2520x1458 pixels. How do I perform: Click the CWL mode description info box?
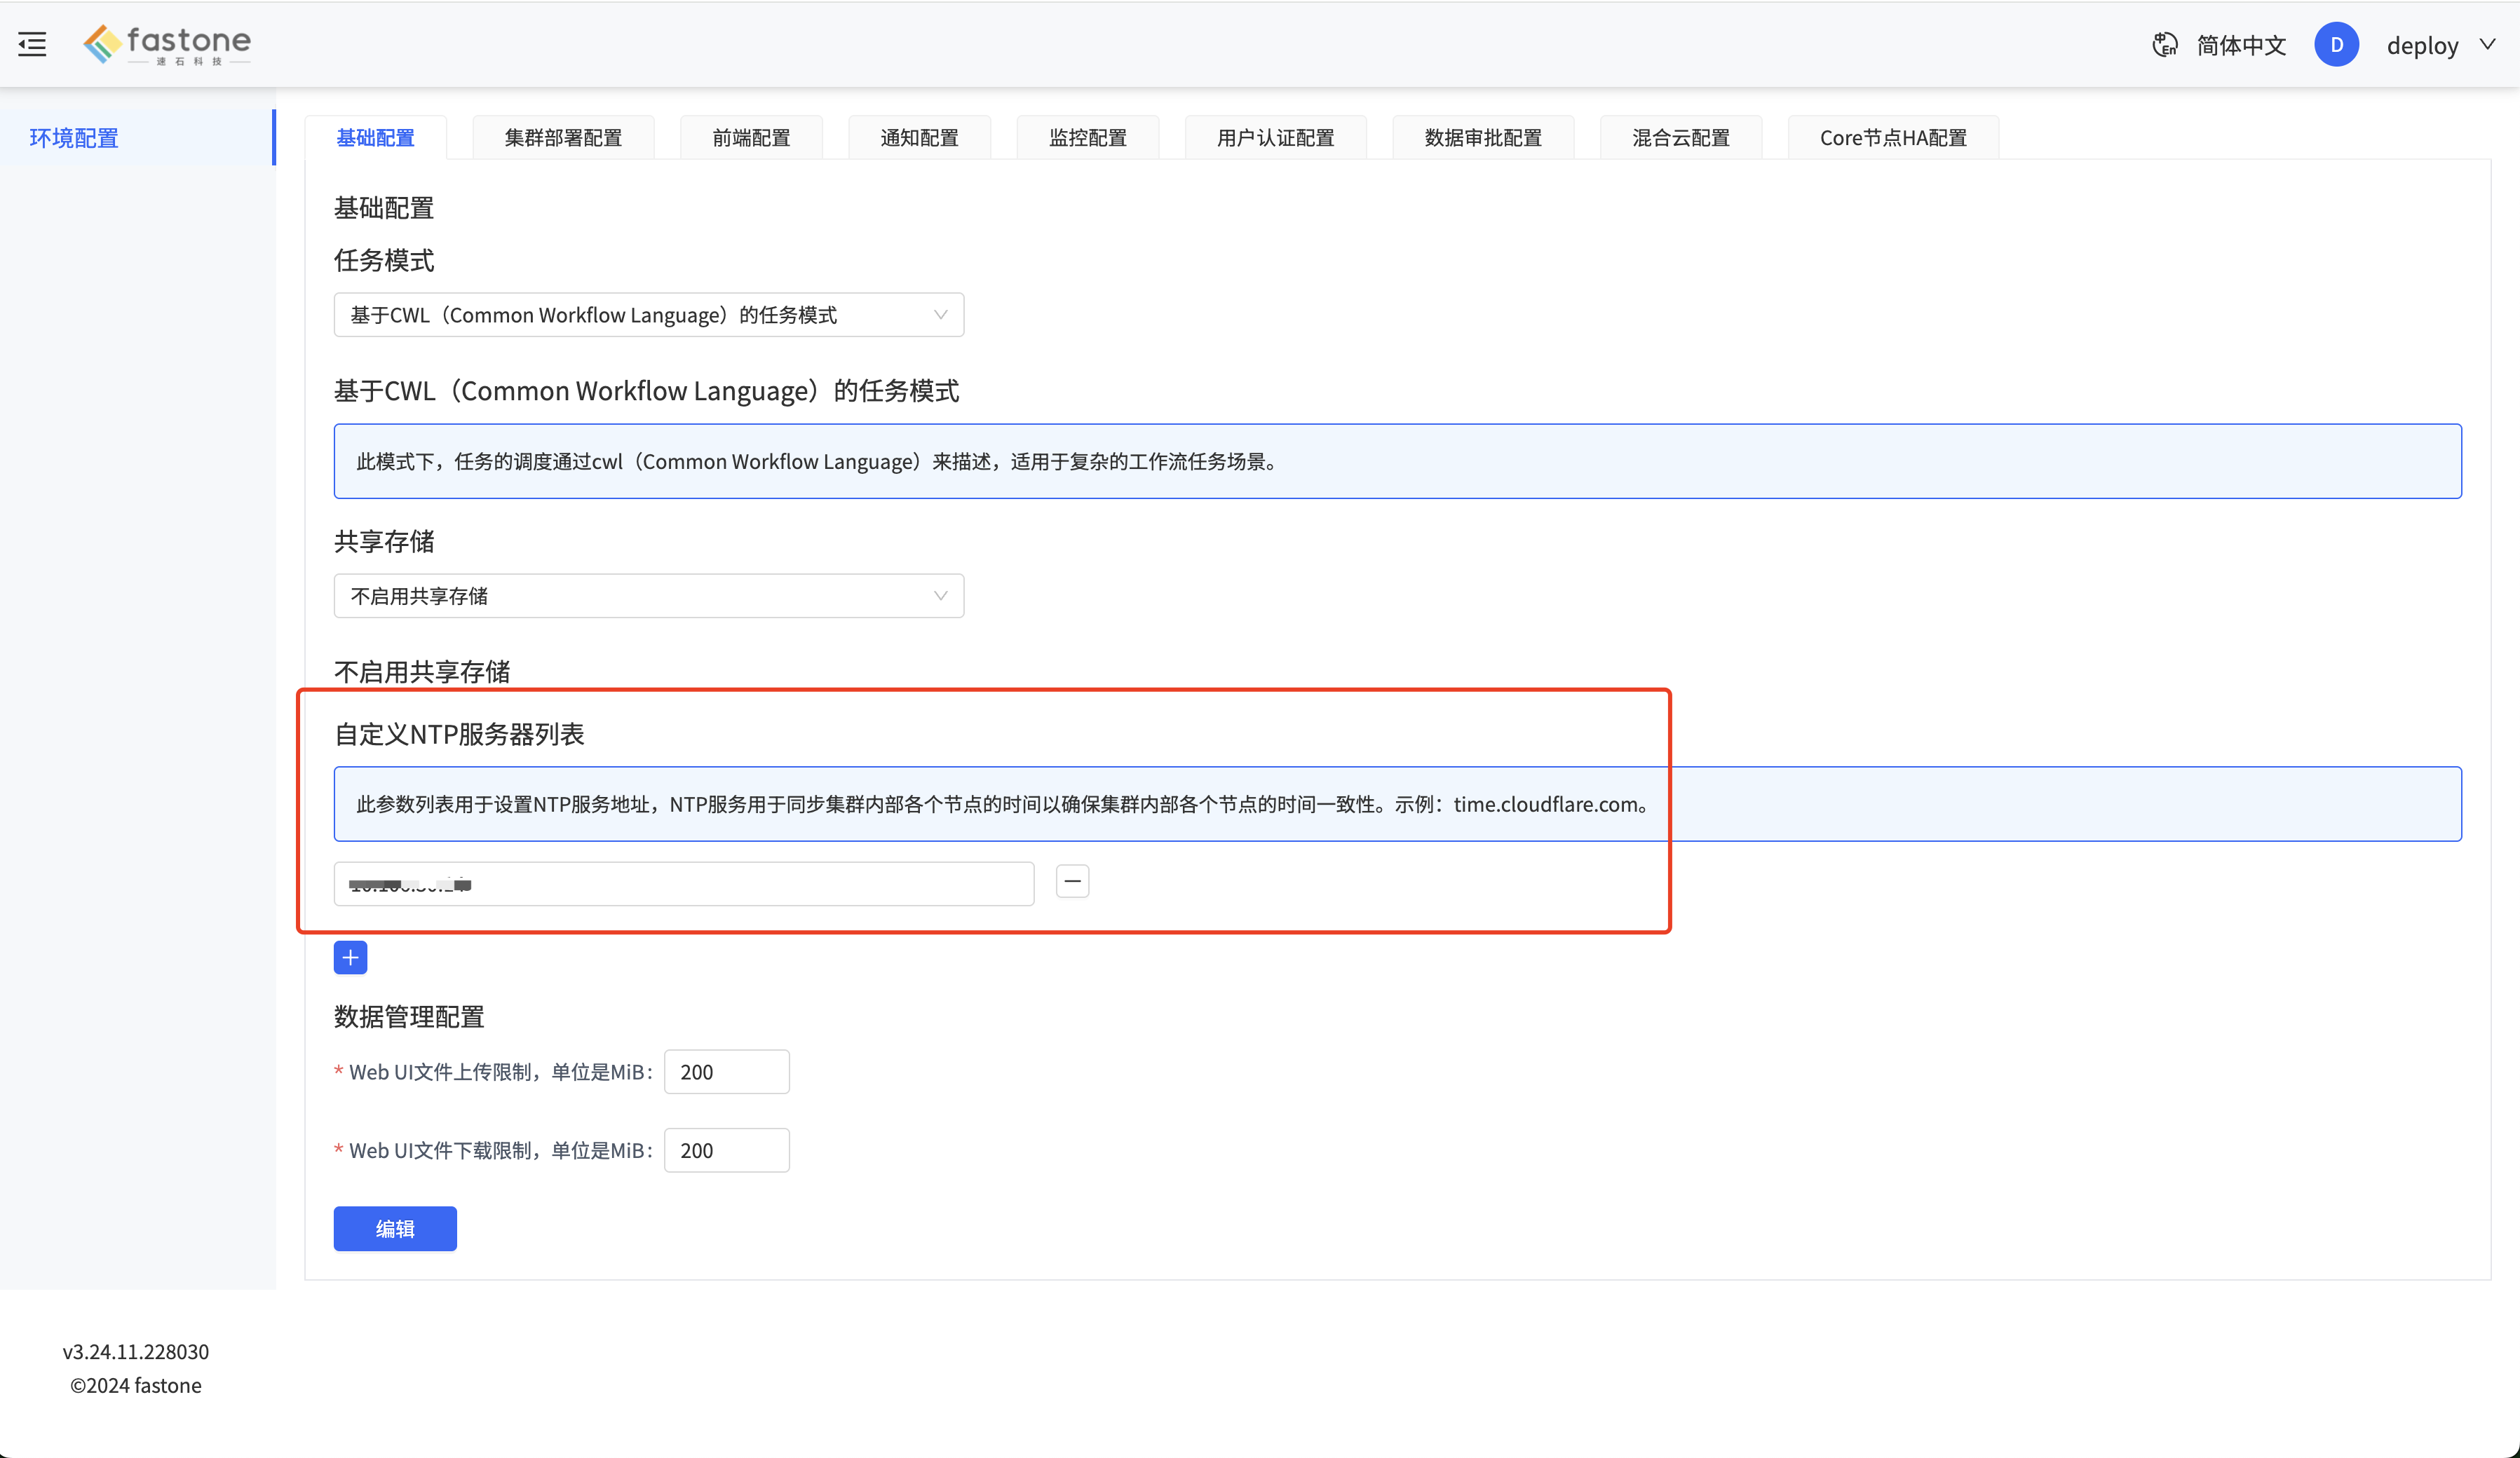[x=1398, y=461]
